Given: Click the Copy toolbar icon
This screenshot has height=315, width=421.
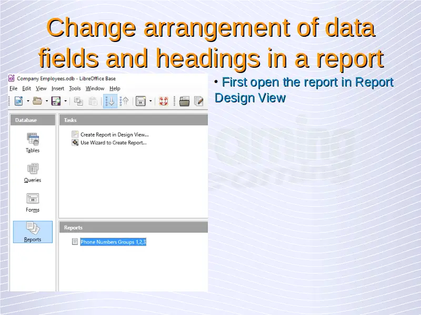Looking at the screenshot, I should 78,101.
